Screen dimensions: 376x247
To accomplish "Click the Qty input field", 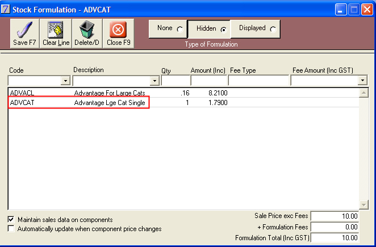I will point(176,80).
